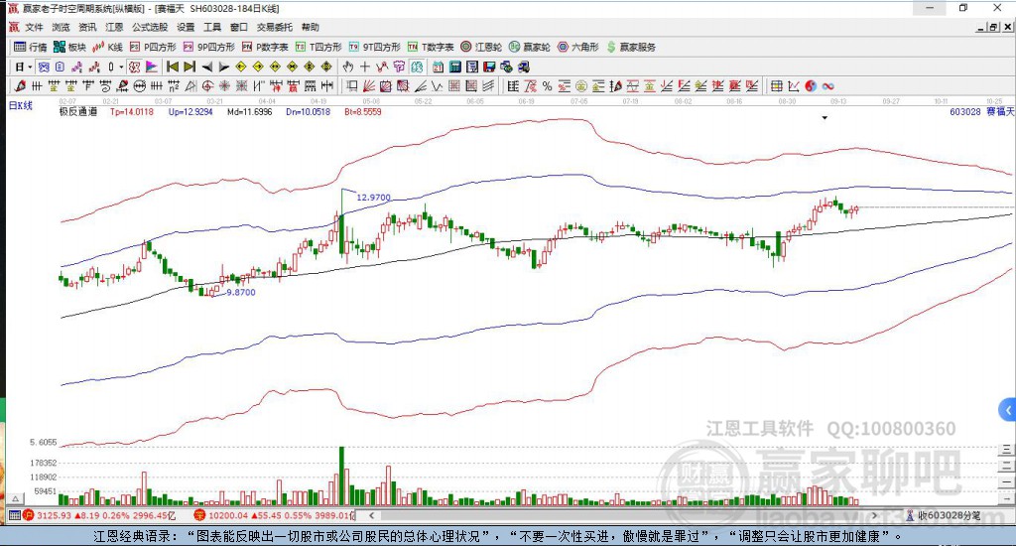1016x546 pixels.
Task: Open the 文件 menu
Action: click(34, 27)
